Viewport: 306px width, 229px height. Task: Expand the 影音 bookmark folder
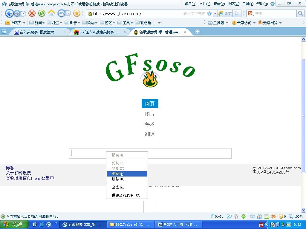coord(72,23)
